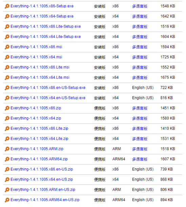Click 多语言版 link in the x64.zip row
Viewport: 186px width, 207px height.
tap(140, 118)
